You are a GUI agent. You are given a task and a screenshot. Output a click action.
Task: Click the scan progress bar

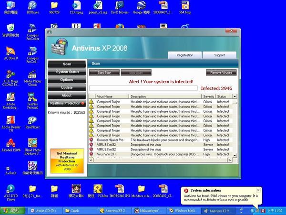click(143, 88)
